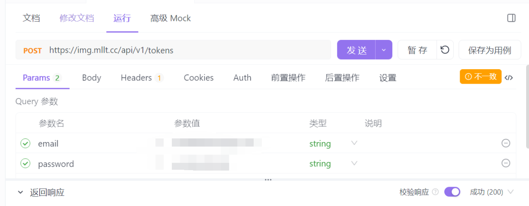Switch to the Body tab

tap(91, 78)
